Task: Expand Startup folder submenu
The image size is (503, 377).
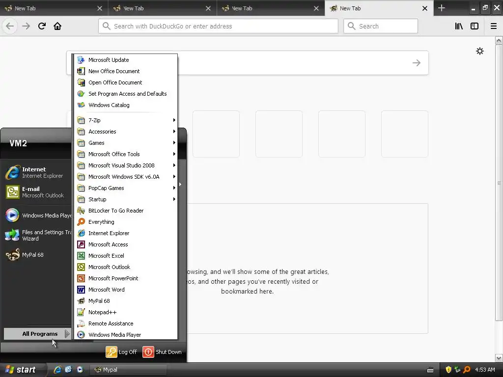Action: [x=126, y=199]
